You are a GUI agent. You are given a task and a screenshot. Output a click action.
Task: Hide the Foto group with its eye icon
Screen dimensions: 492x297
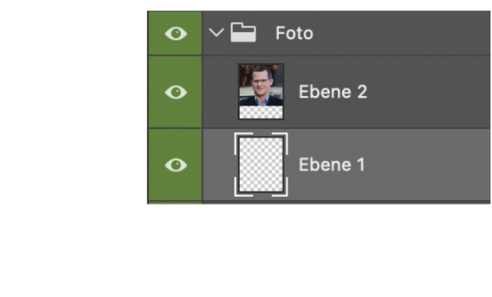(x=175, y=34)
